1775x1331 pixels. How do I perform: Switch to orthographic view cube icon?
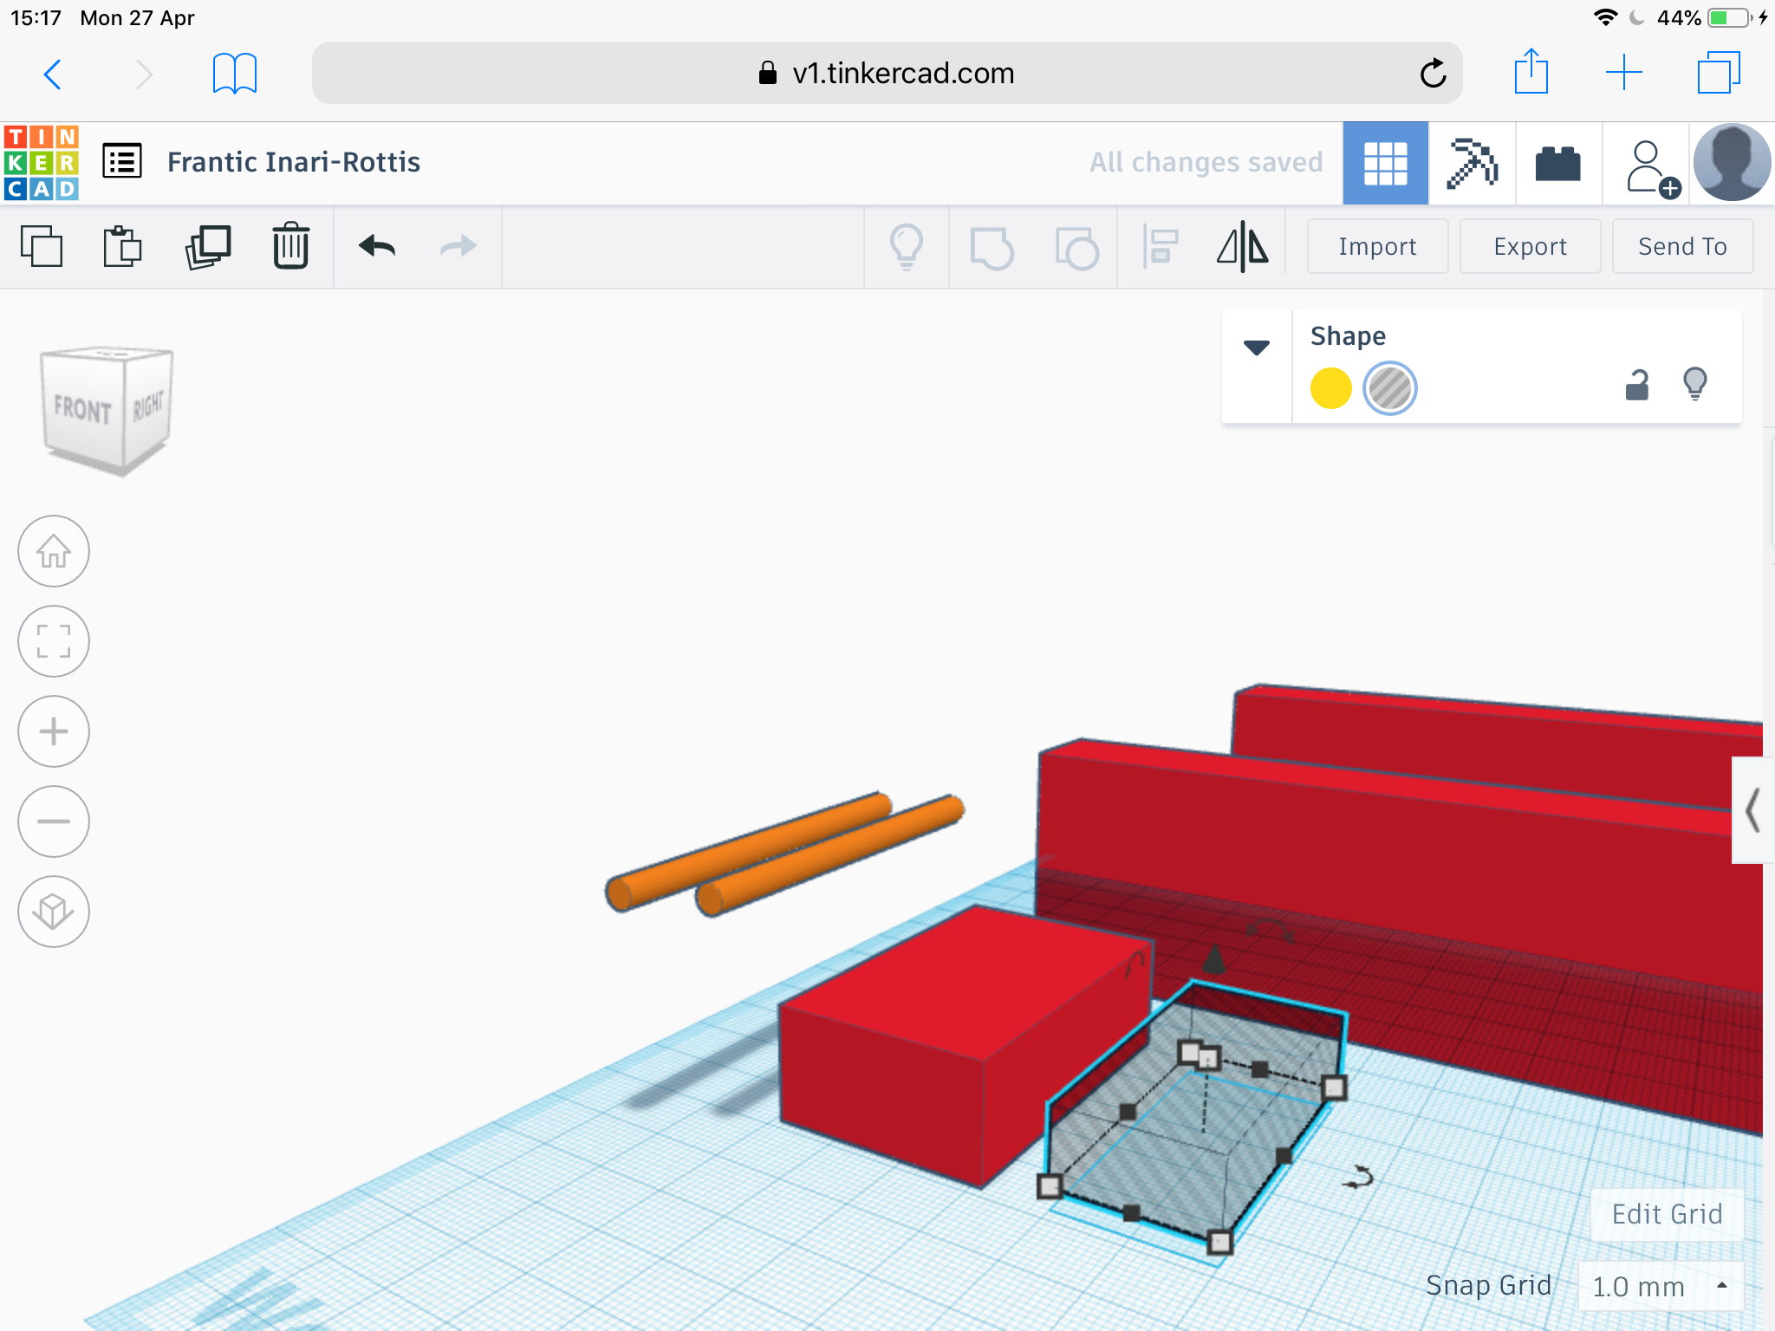pos(54,912)
